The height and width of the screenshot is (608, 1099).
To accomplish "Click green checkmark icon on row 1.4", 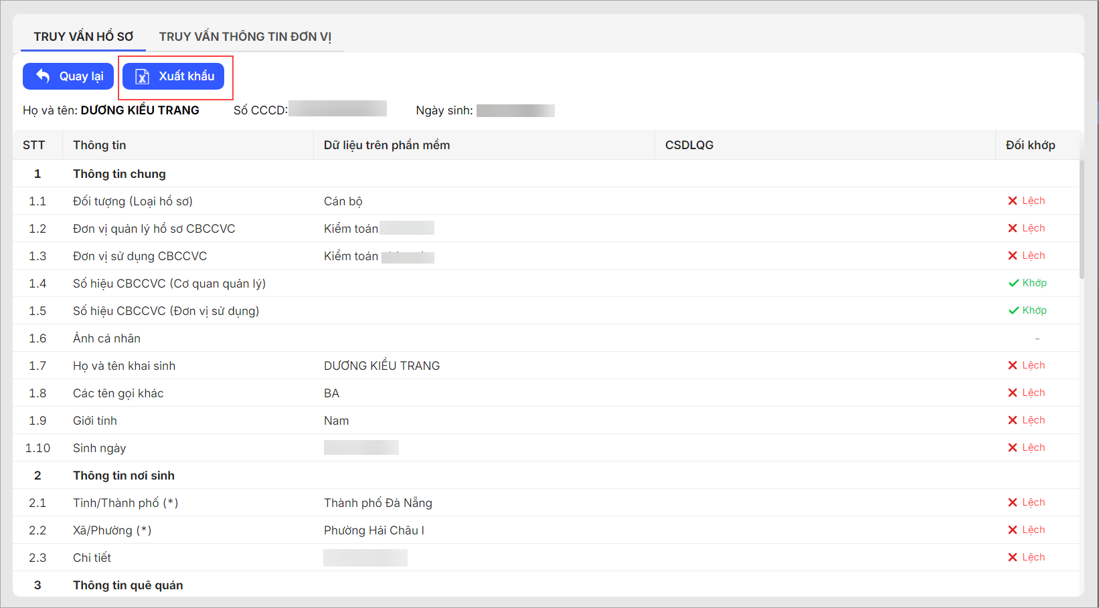I will click(1013, 283).
